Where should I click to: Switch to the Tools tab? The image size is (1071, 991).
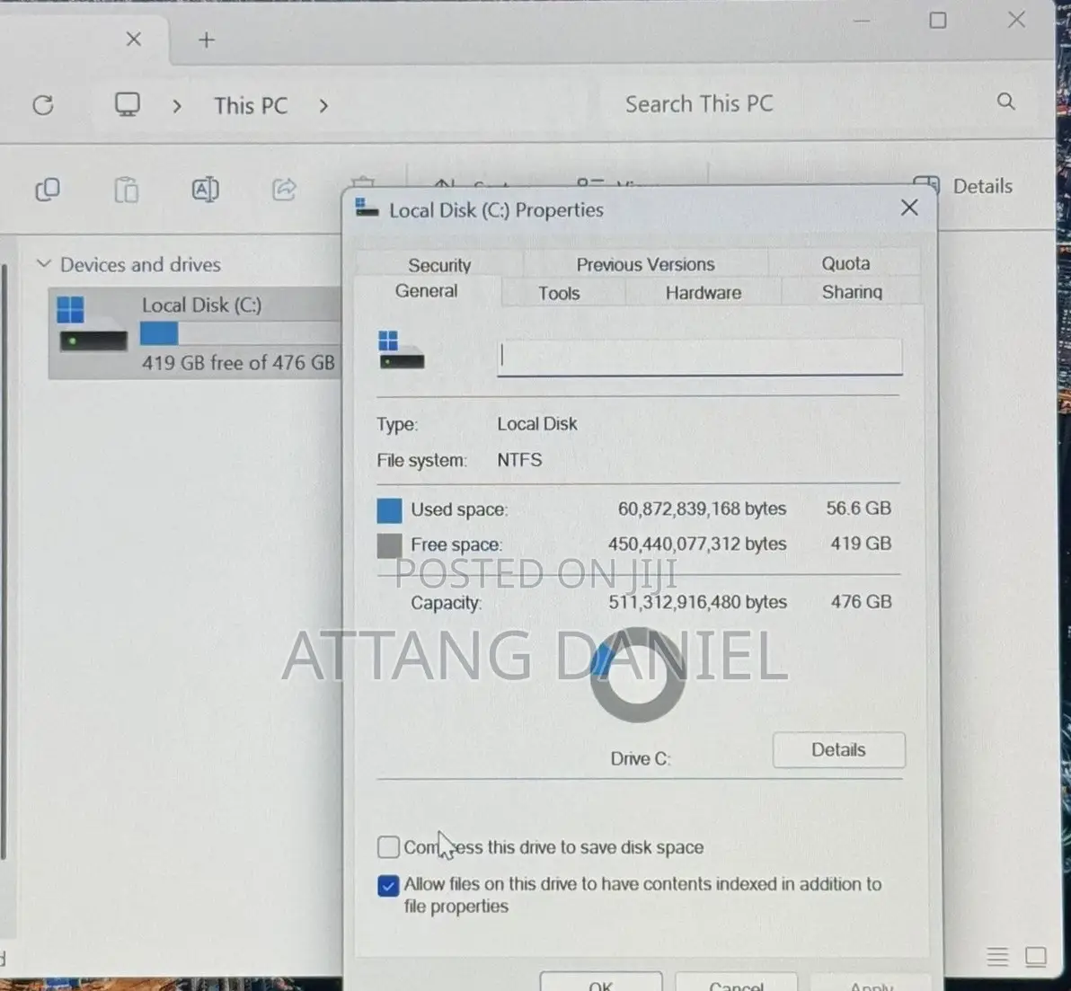tap(559, 293)
